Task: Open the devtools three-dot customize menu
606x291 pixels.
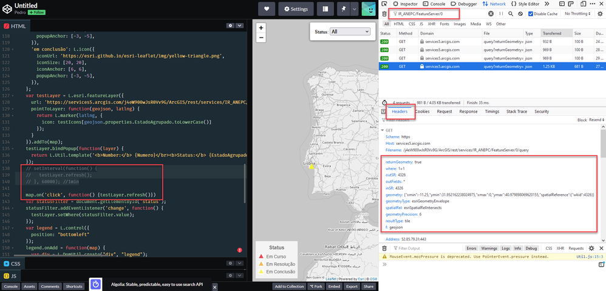Action: tap(591, 4)
